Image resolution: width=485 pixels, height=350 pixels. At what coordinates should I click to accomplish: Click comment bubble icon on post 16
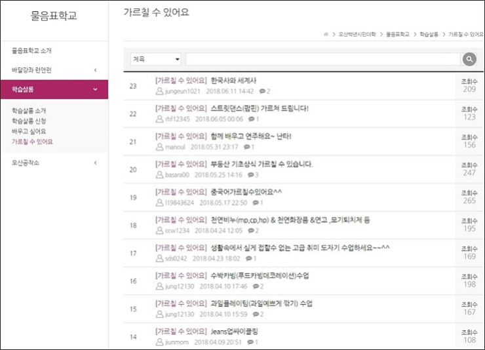[256, 286]
